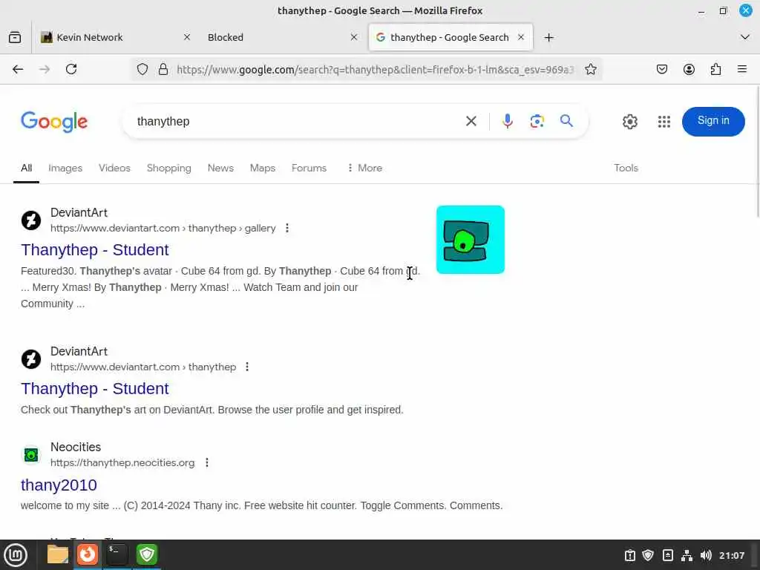Viewport: 760px width, 570px height.
Task: Open Firefox View icon left of tabs
Action: tap(15, 37)
